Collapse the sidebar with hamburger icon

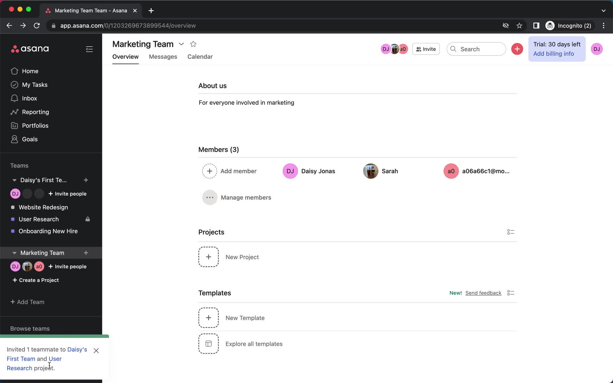tap(89, 49)
